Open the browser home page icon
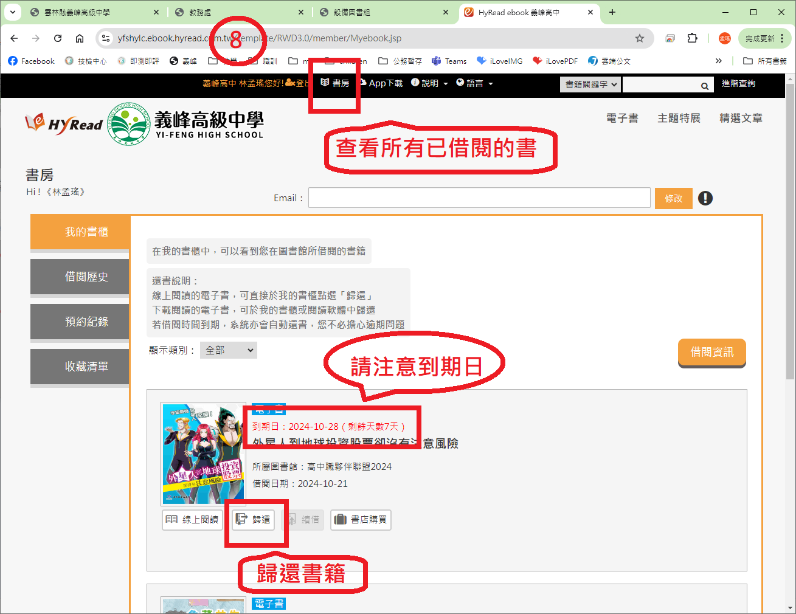The width and height of the screenshot is (796, 614). [x=80, y=38]
